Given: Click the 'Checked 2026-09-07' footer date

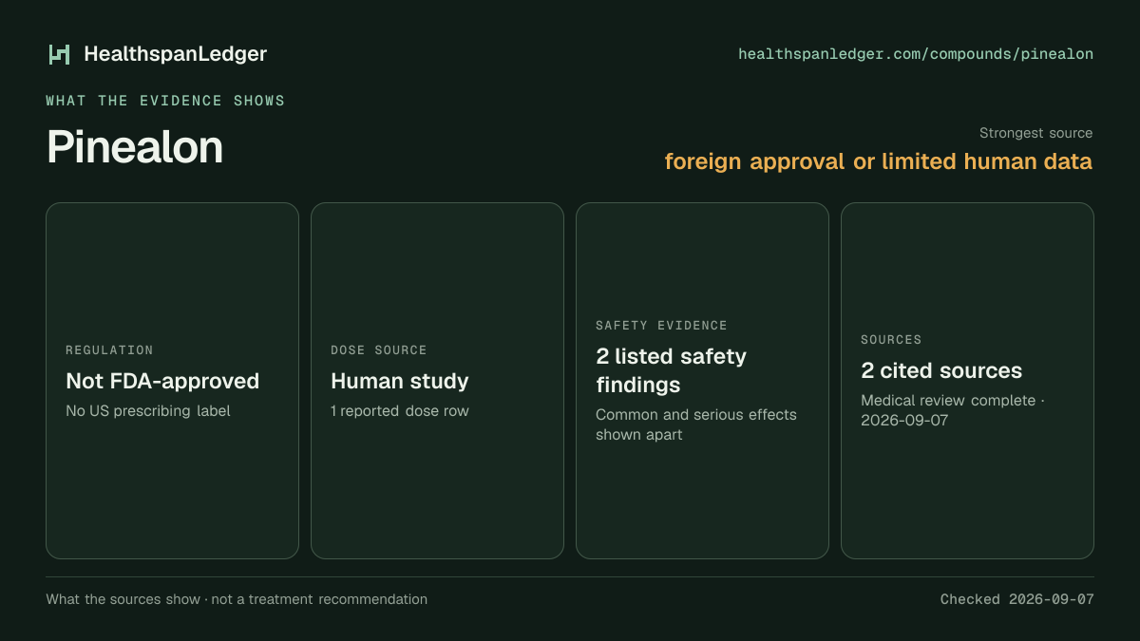Looking at the screenshot, I should (1017, 599).
